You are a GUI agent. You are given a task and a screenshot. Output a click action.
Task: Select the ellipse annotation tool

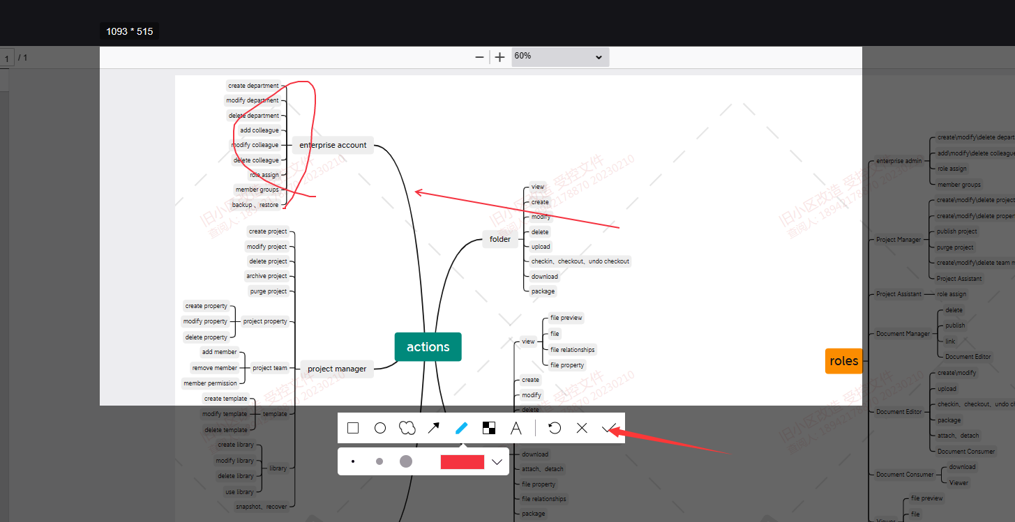pos(380,428)
